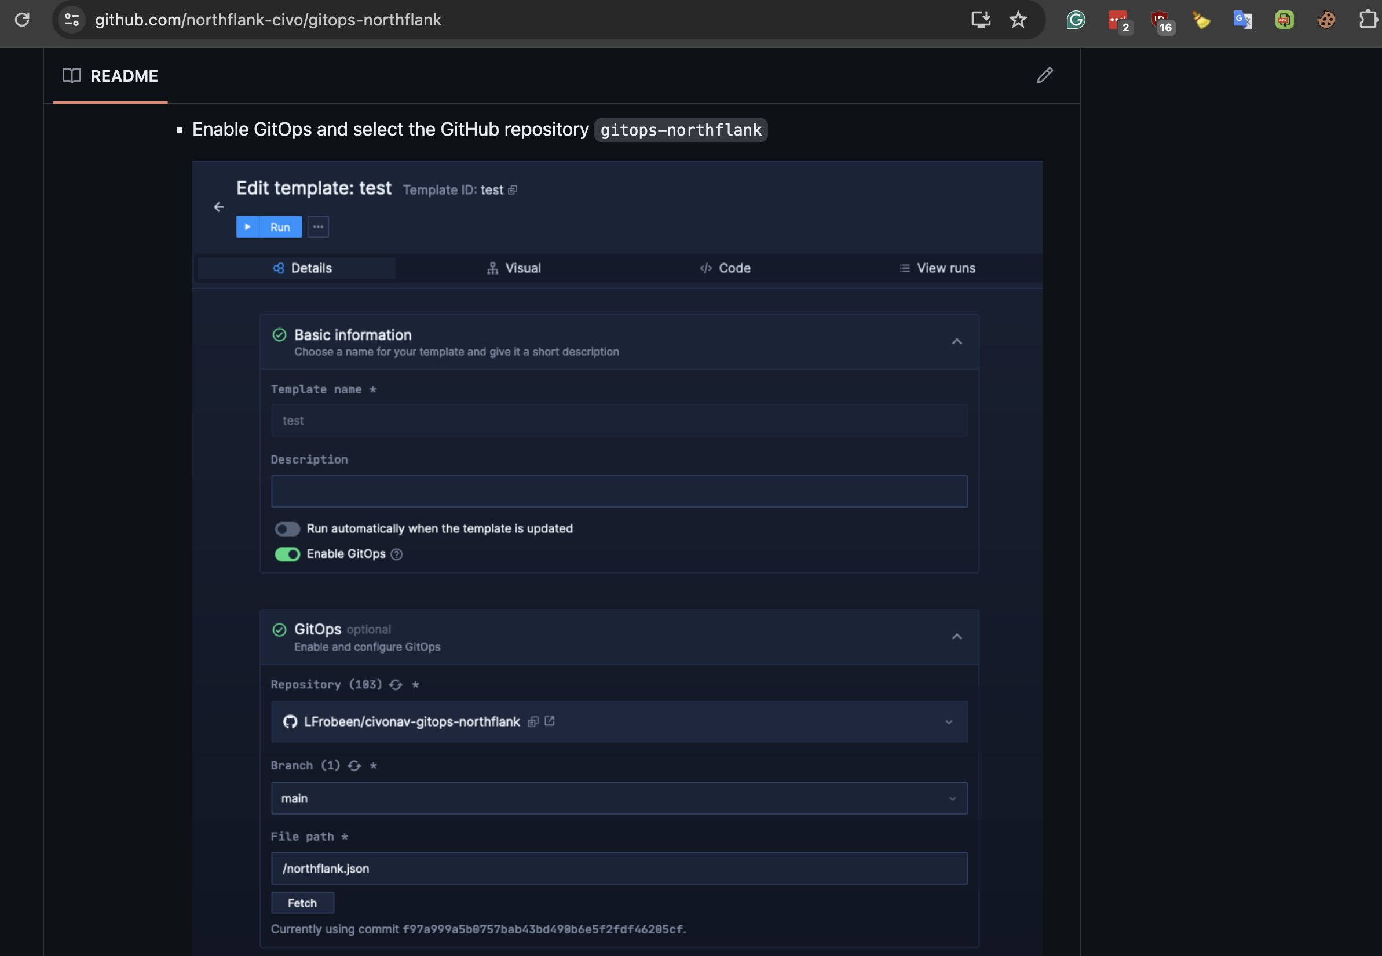Click the yellow tag extension icon
The height and width of the screenshot is (956, 1382).
[x=1201, y=20]
